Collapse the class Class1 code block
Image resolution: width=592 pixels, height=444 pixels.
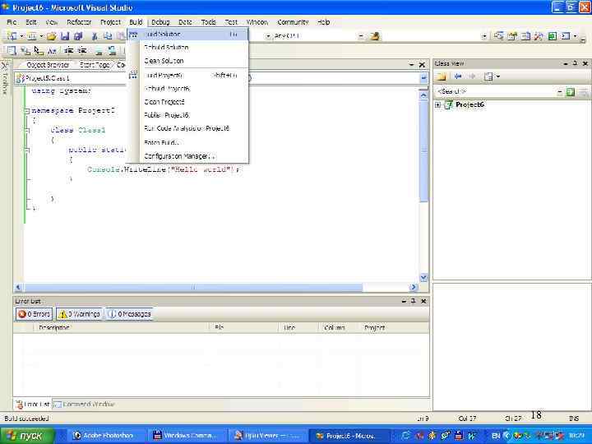27,130
